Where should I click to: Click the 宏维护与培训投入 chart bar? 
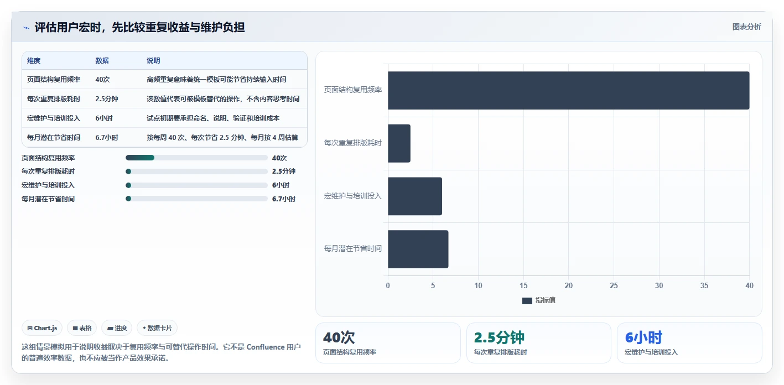[415, 196]
